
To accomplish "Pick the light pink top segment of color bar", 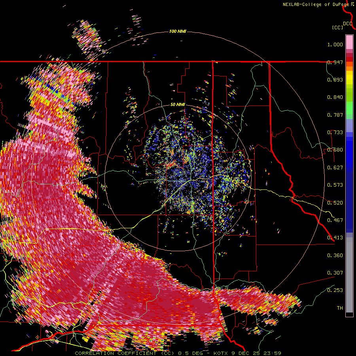I will click(x=349, y=42).
